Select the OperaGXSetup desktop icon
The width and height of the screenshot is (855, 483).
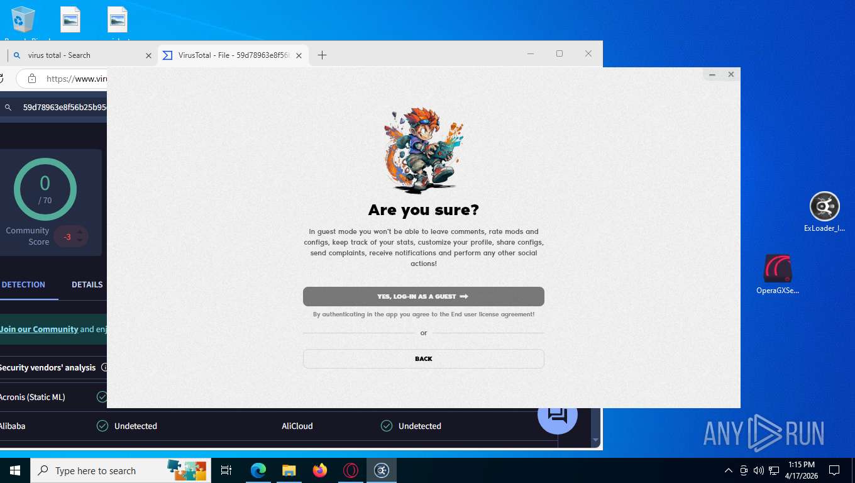click(x=778, y=274)
